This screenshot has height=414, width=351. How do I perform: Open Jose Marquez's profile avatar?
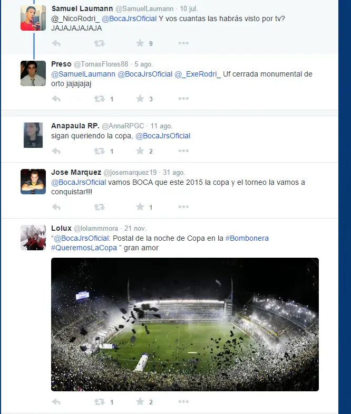(33, 182)
